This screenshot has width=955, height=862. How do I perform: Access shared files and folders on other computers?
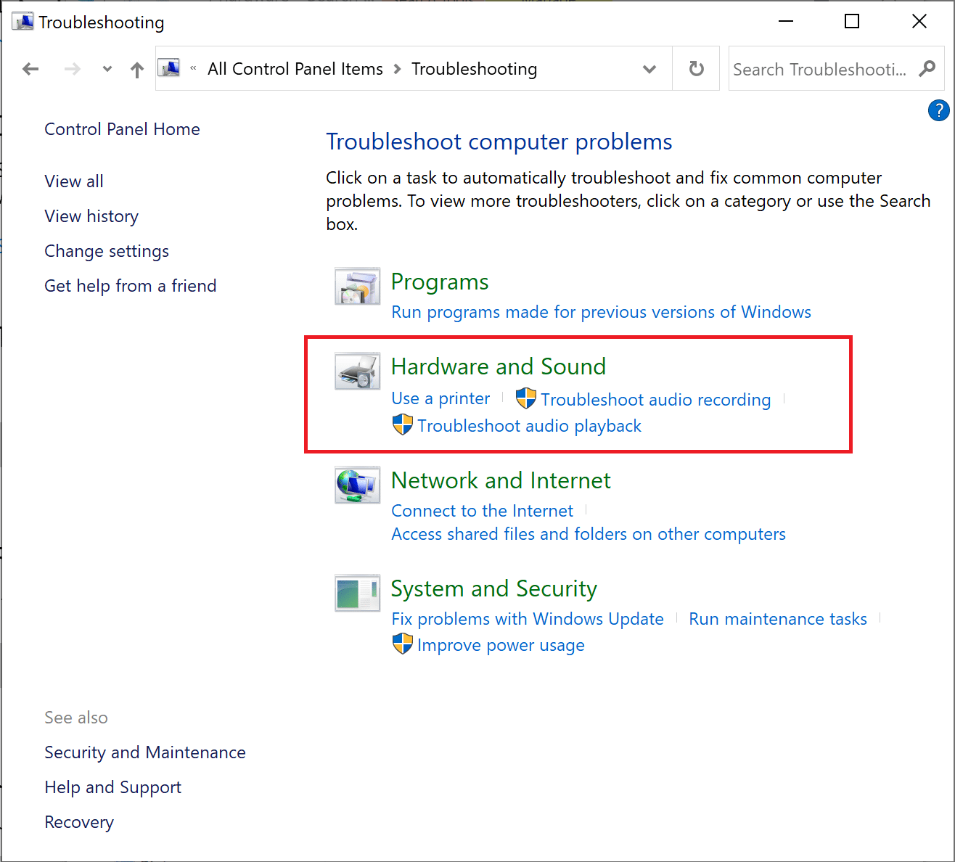589,534
